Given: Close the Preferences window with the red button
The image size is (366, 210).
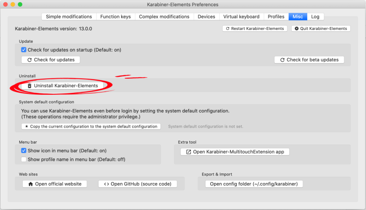Looking at the screenshot, I should pyautogui.click(x=5, y=4).
